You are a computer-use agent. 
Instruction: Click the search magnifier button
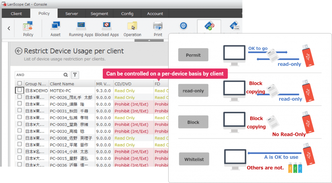[x=65, y=75]
